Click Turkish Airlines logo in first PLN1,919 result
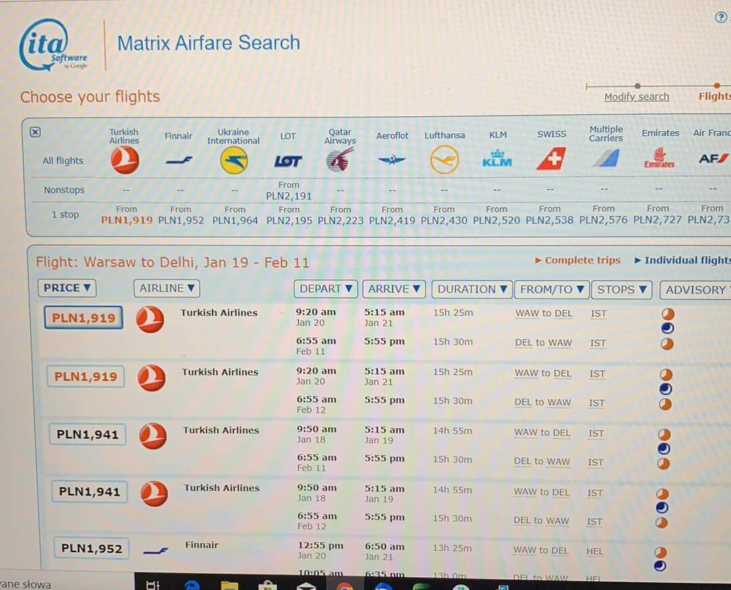Viewport: 731px width, 590px height. (150, 319)
